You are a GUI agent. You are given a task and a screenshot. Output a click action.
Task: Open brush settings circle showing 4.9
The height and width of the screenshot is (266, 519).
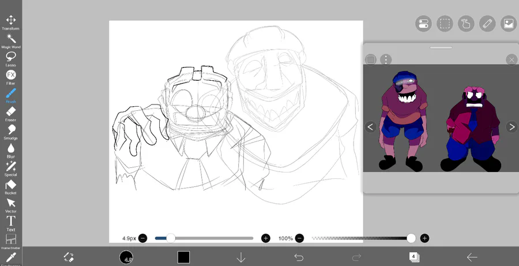pos(126,257)
